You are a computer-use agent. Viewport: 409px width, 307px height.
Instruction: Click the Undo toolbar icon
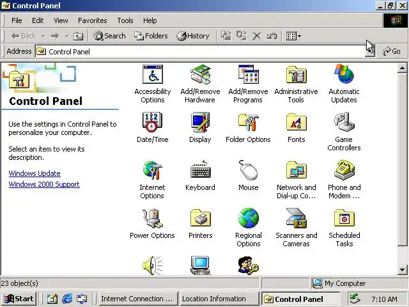pyautogui.click(x=272, y=36)
